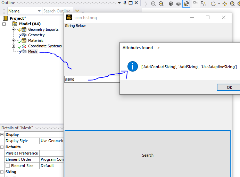Click the Mesh cube icon in tree
The width and height of the screenshot is (240, 177).
click(x=24, y=52)
